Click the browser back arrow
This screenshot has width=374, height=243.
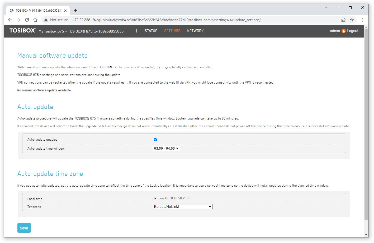pos(10,20)
